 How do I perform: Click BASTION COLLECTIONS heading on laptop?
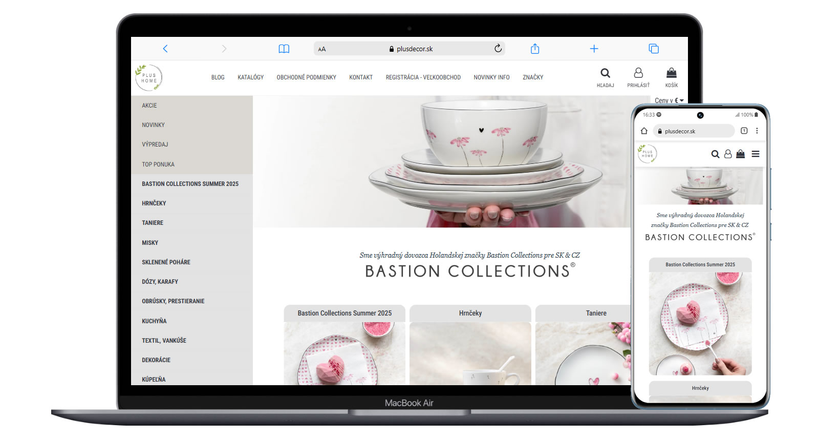(470, 271)
